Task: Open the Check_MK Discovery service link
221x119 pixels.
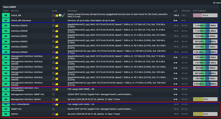Action: (21, 20)
